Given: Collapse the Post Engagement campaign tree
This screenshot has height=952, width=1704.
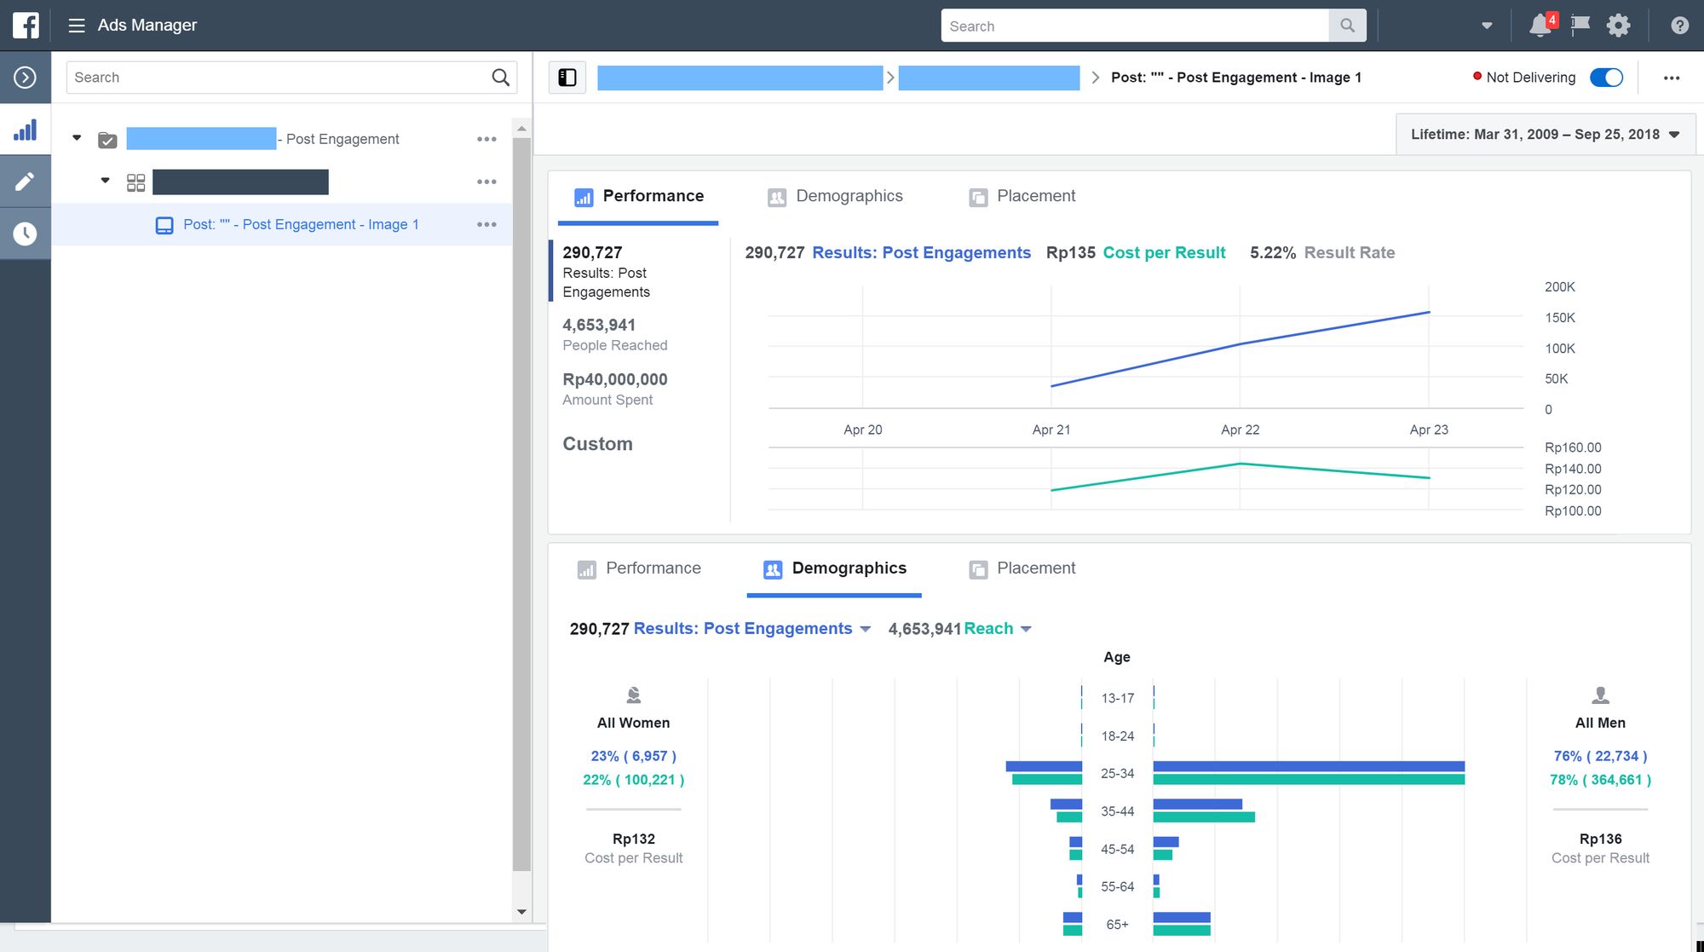Looking at the screenshot, I should click(77, 138).
